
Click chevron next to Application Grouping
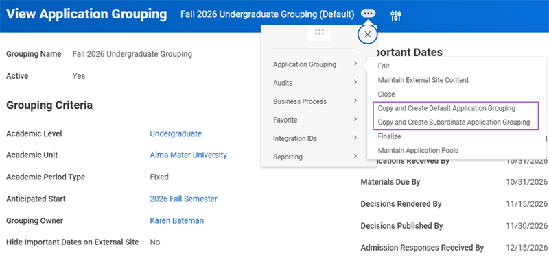(355, 64)
